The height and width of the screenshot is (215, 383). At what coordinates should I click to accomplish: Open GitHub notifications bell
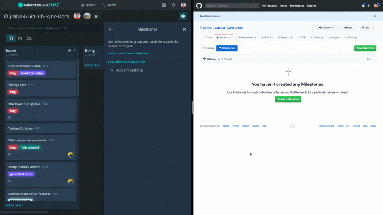point(363,6)
